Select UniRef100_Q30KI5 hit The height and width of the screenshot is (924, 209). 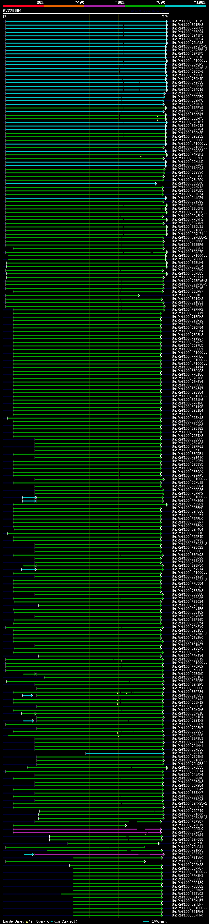click(x=187, y=79)
